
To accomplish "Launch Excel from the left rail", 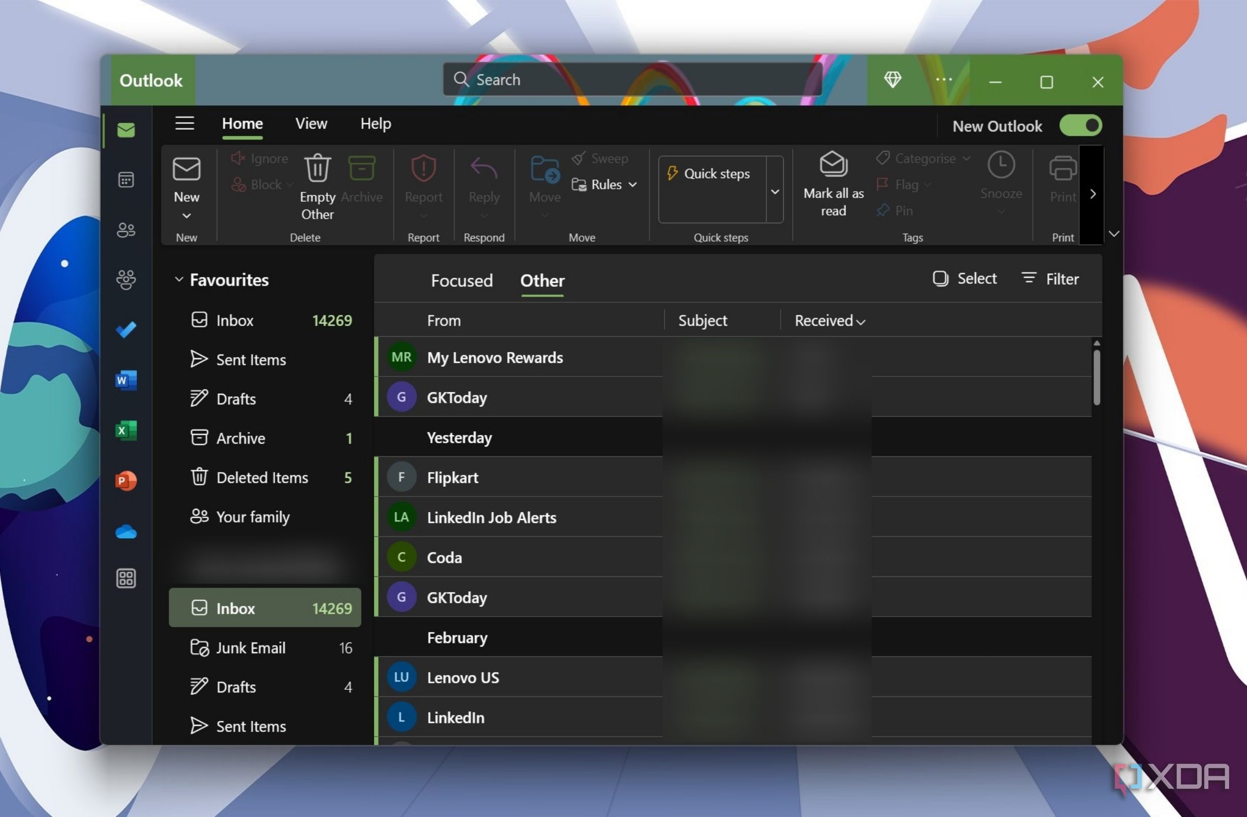I will 126,430.
